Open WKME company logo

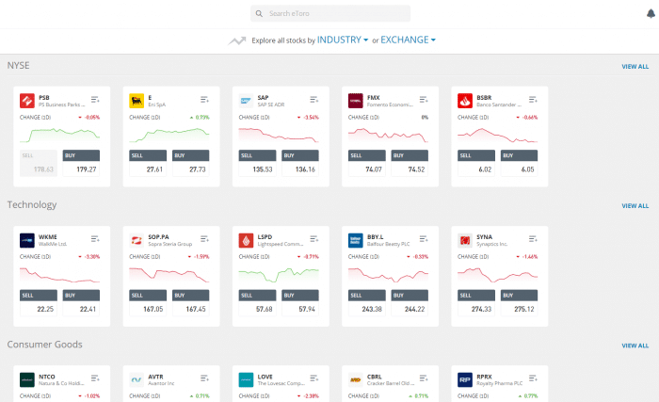(27, 240)
